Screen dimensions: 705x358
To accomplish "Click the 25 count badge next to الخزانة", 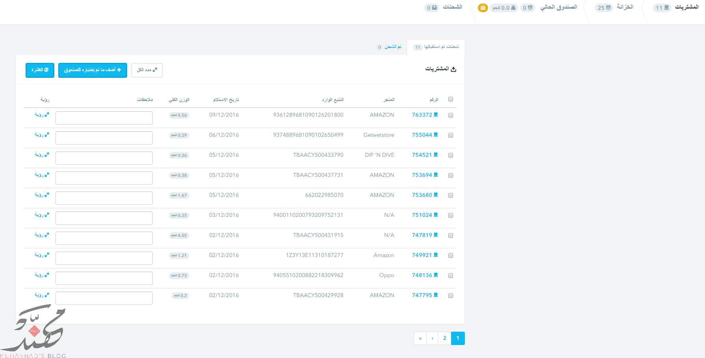I will (604, 8).
